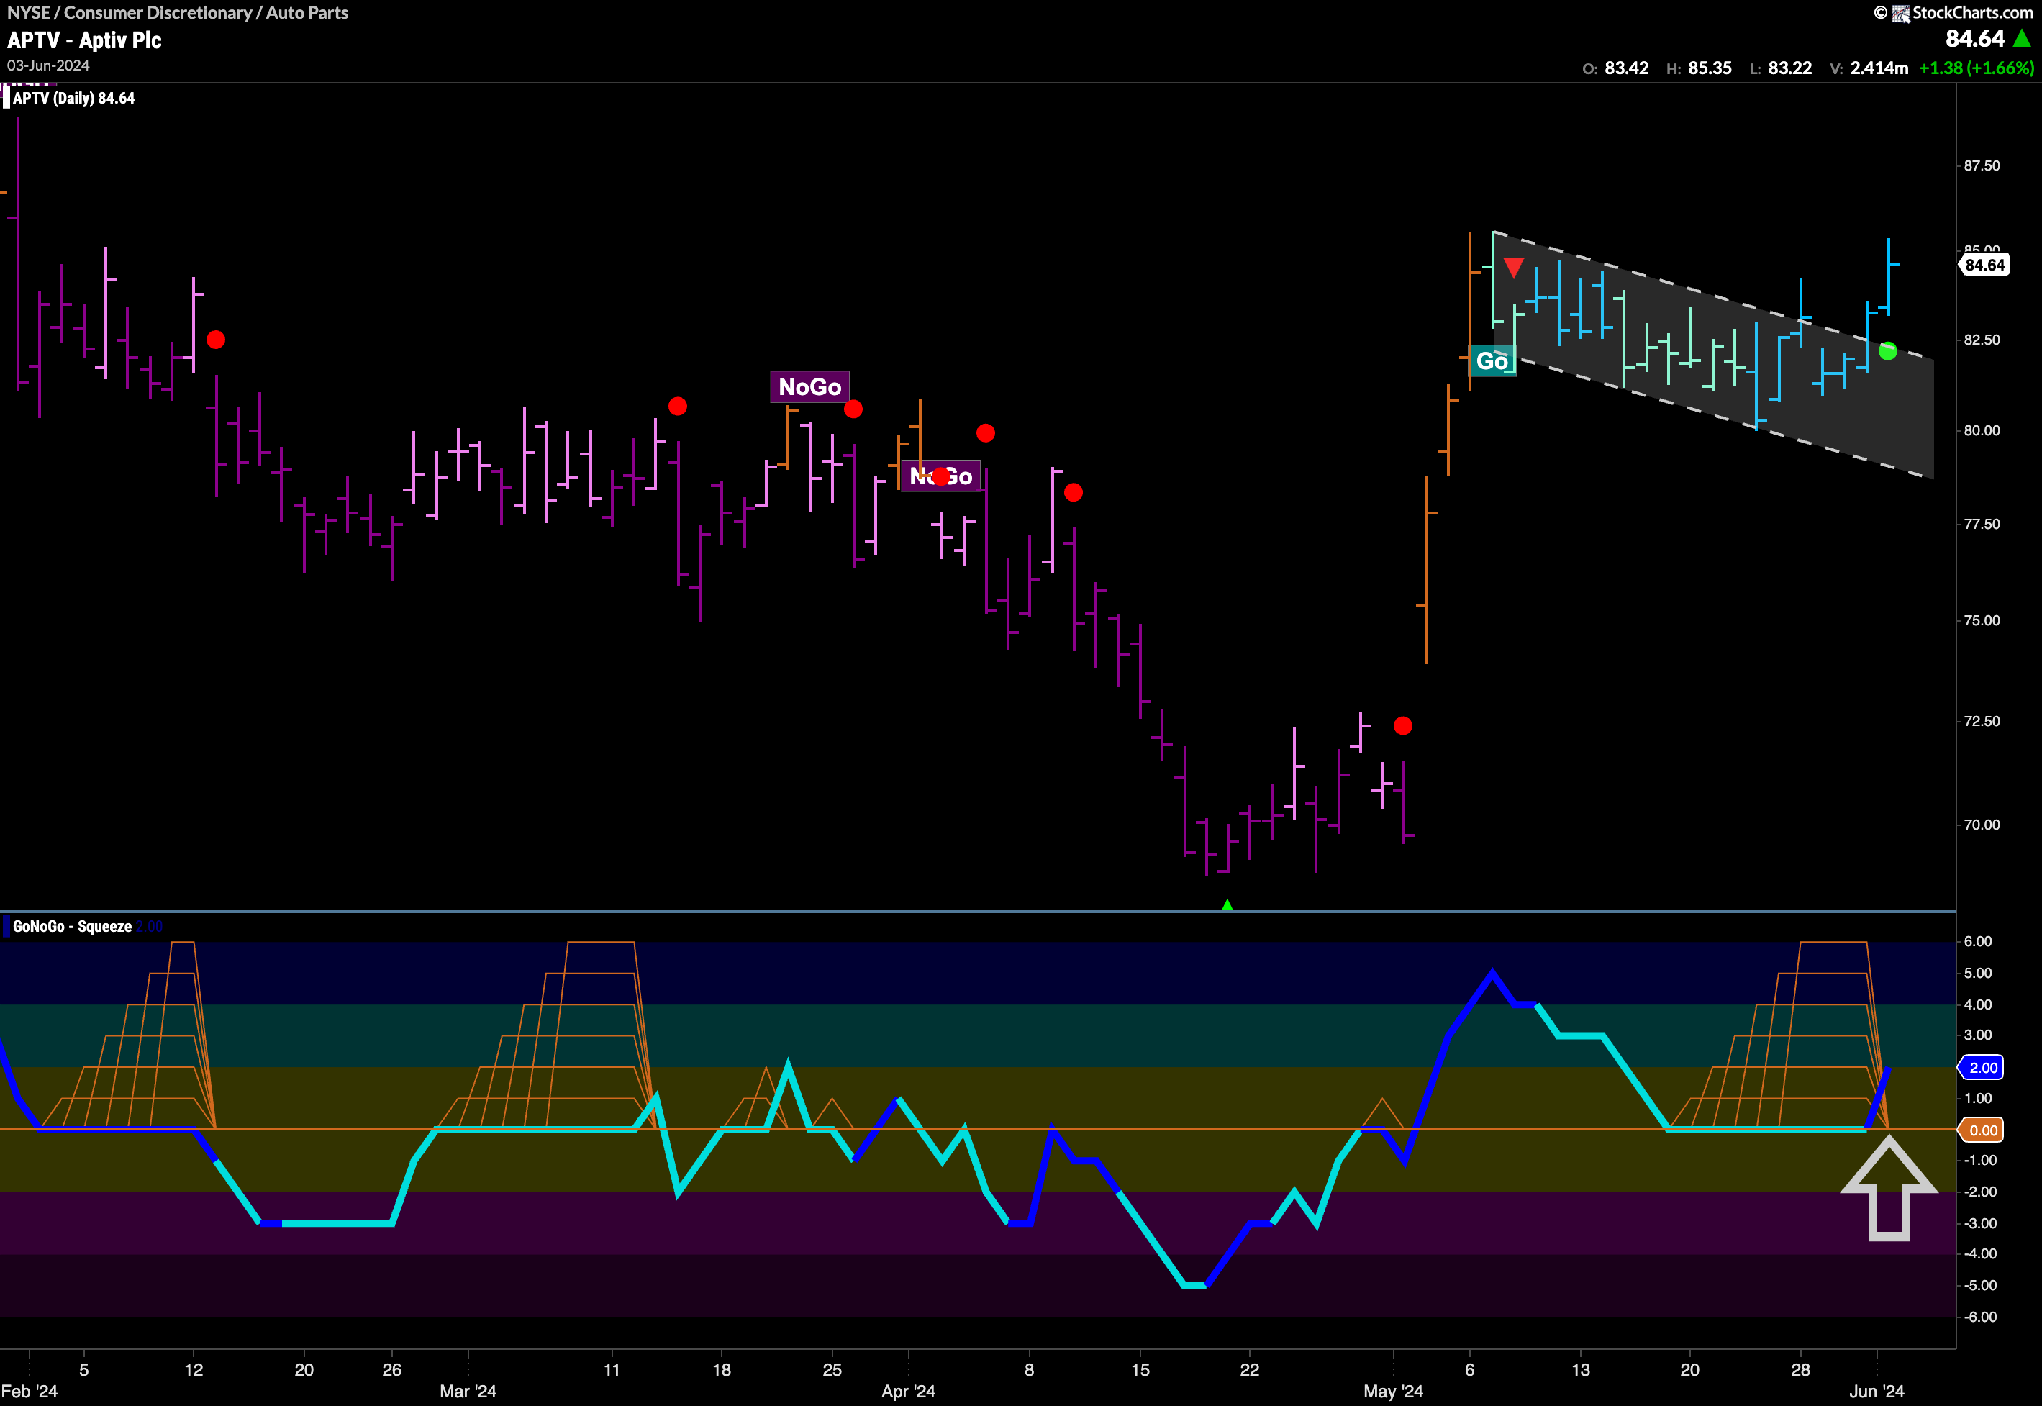Click the GoNoGo - Squeeze indicator label
Screen dimensions: 2042x1406
pyautogui.click(x=72, y=926)
